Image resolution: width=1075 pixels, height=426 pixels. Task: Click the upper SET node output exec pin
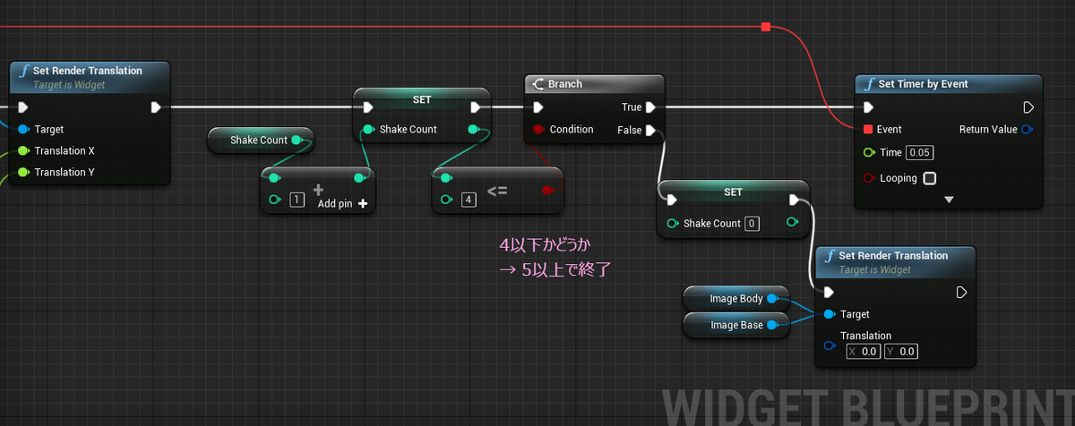point(476,107)
